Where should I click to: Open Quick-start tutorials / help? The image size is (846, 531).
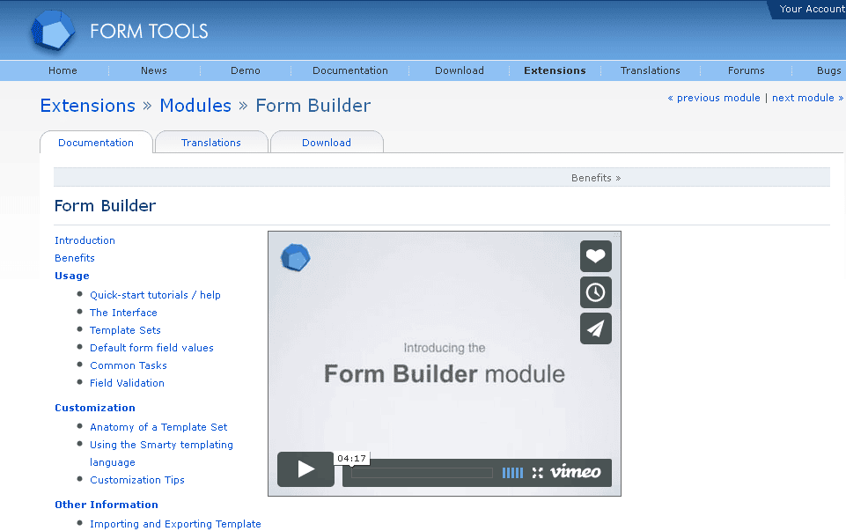coord(156,295)
